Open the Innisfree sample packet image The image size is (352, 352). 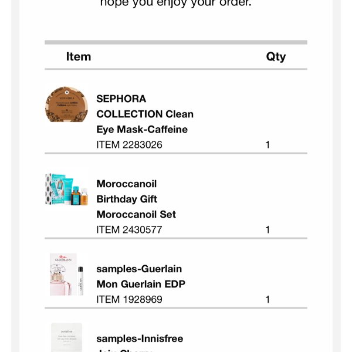coord(66,337)
